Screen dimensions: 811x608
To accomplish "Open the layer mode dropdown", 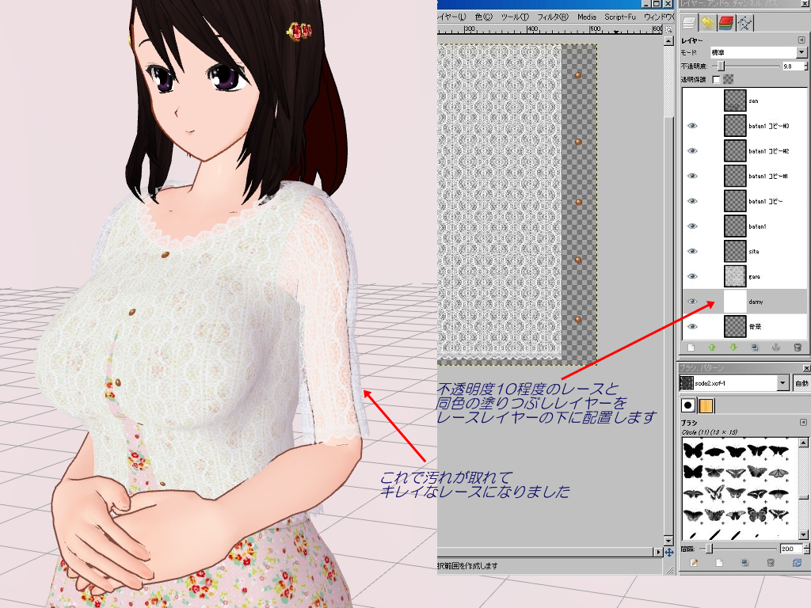I will tap(801, 52).
